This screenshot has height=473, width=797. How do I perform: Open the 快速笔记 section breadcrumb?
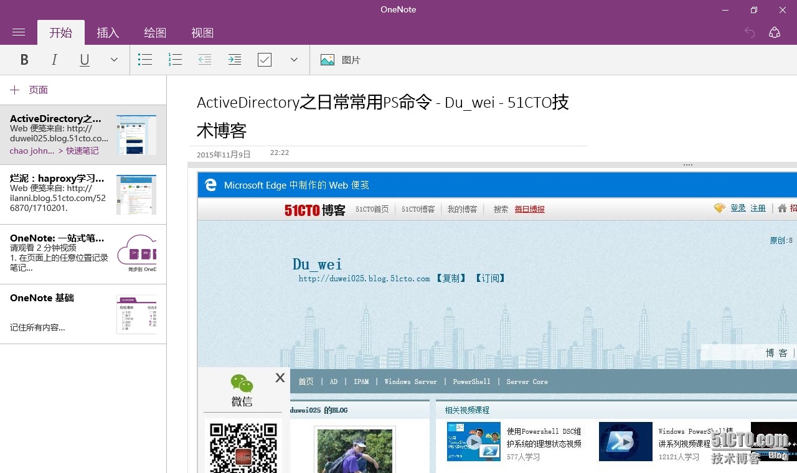[82, 151]
